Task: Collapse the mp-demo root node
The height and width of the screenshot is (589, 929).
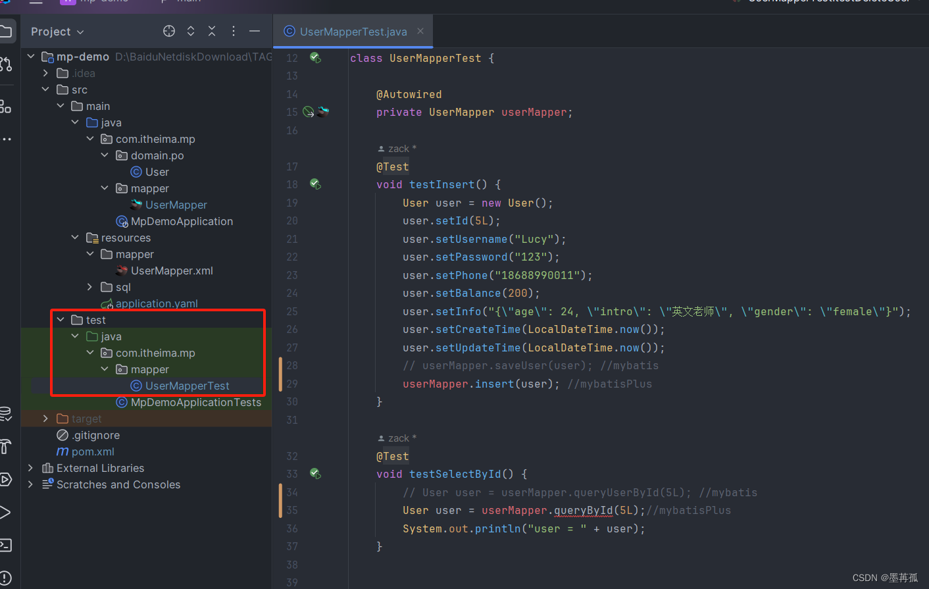Action: [31, 57]
